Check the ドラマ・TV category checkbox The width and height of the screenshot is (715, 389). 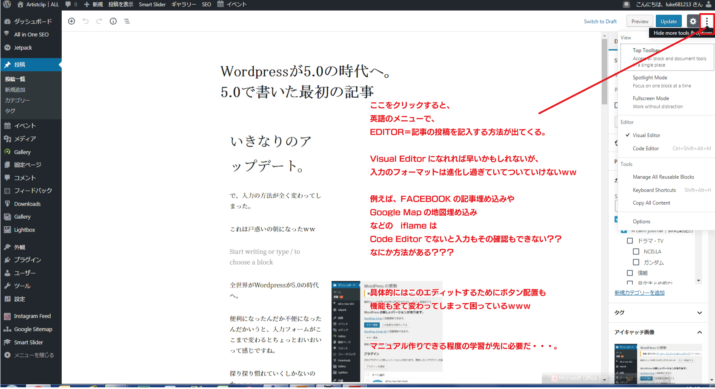[630, 241]
